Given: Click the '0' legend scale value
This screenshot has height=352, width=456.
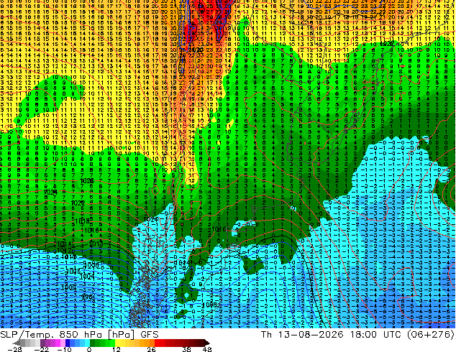Looking at the screenshot, I should click(x=89, y=349).
